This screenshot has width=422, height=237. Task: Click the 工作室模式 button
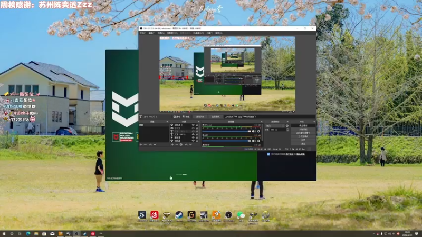point(303,136)
